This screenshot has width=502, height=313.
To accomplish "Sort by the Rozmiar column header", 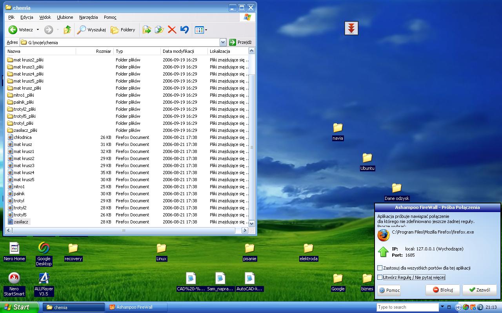I will click(95, 51).
